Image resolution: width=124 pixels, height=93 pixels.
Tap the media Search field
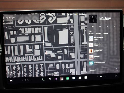point(103,70)
